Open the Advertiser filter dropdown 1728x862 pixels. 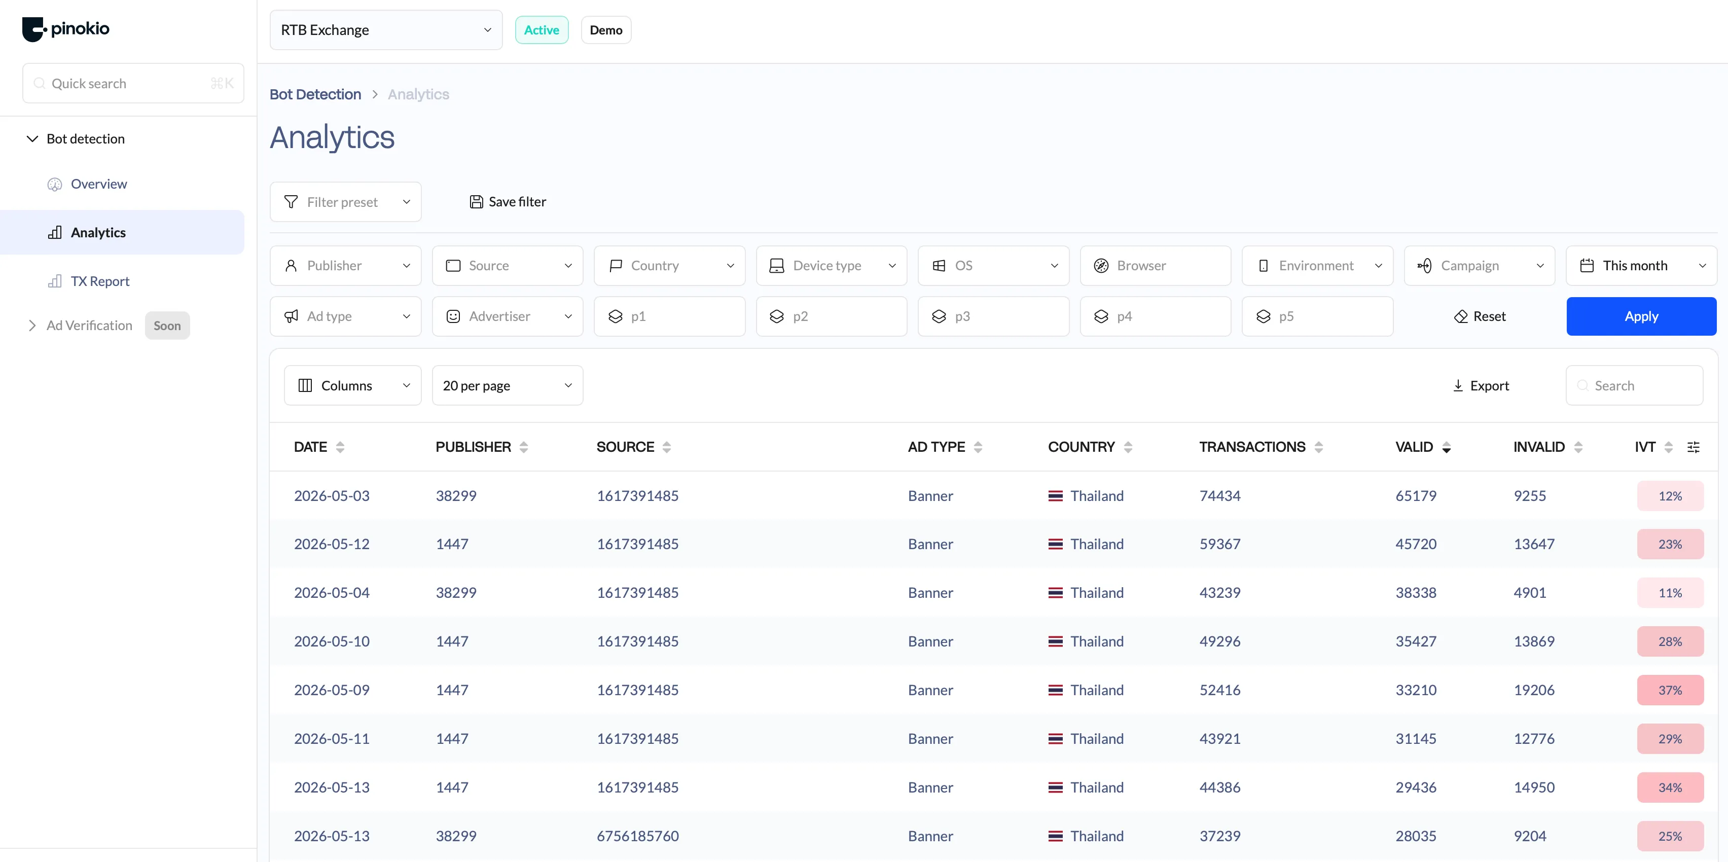click(x=508, y=316)
